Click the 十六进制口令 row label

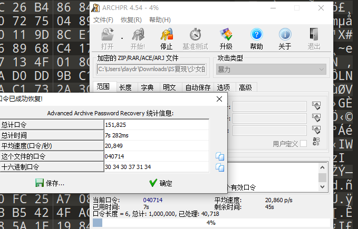[52, 167]
